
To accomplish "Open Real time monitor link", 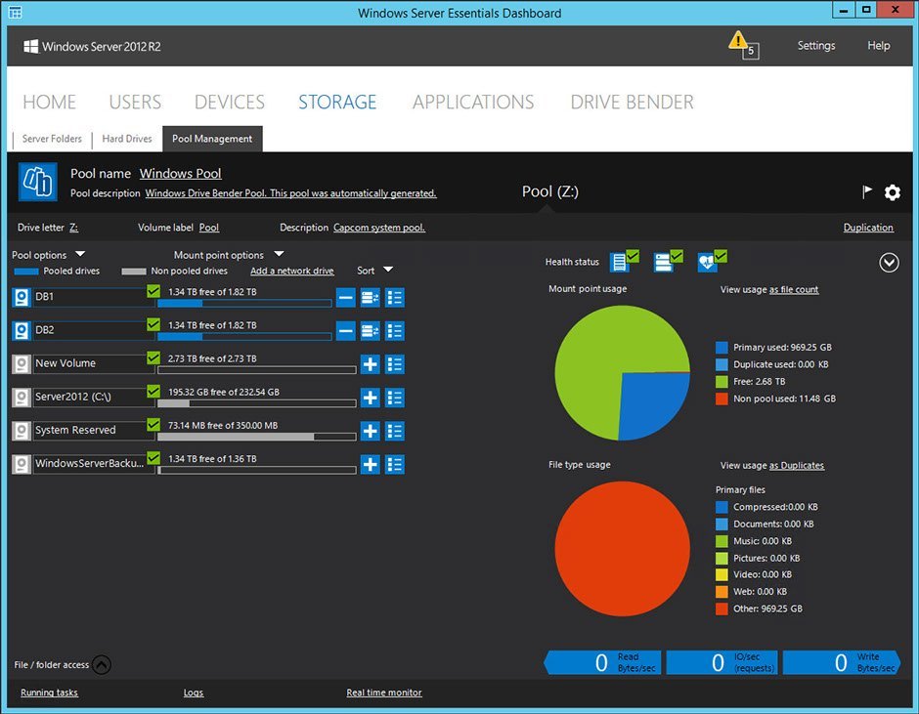I will click(x=384, y=693).
